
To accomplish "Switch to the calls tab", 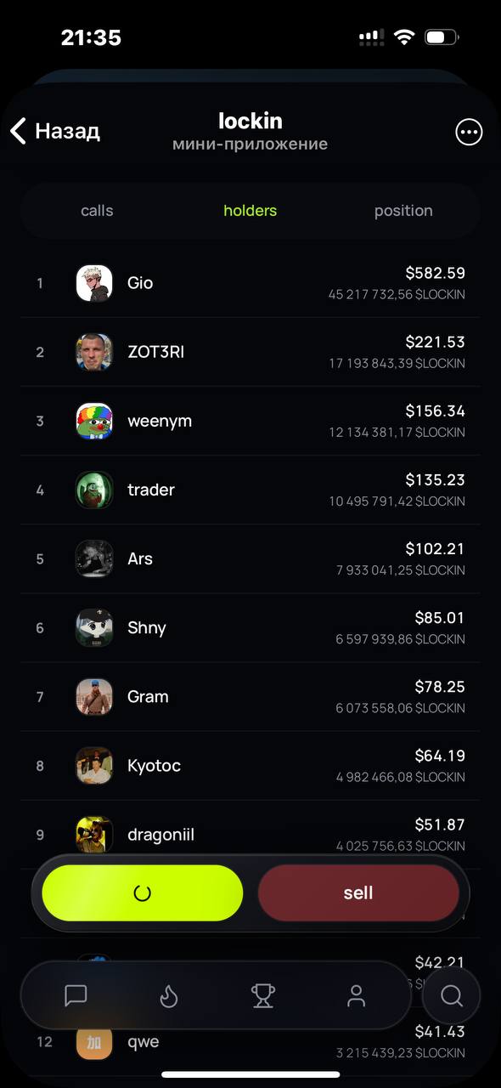I will [x=97, y=211].
